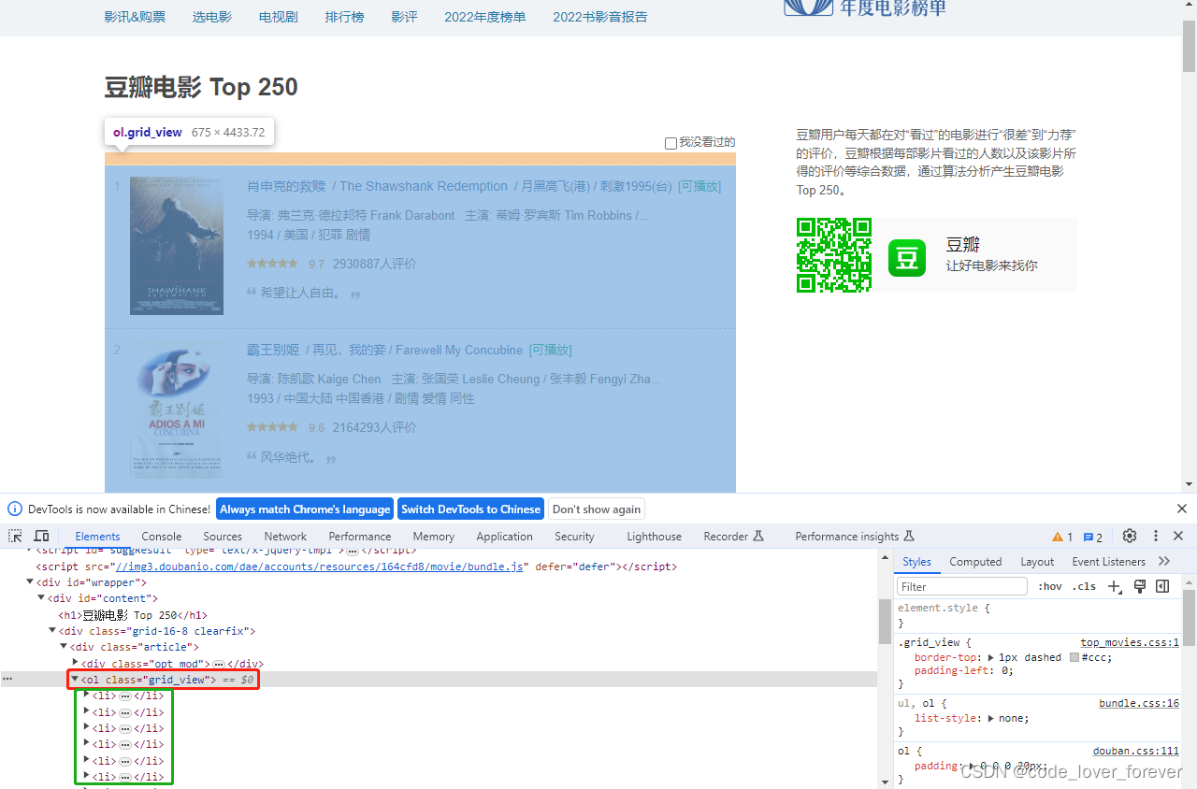This screenshot has height=789, width=1197.
Task: Click The Shawshank Redemption poster thumbnail
Action: coord(177,246)
